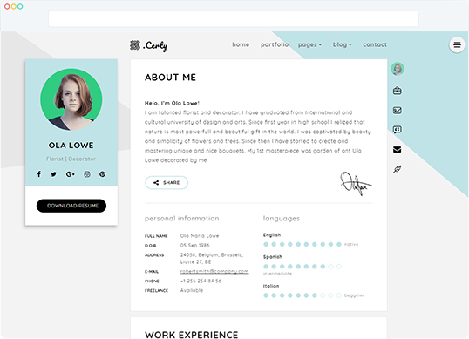
Task: Open the Twitter social icon
Action: tap(53, 174)
